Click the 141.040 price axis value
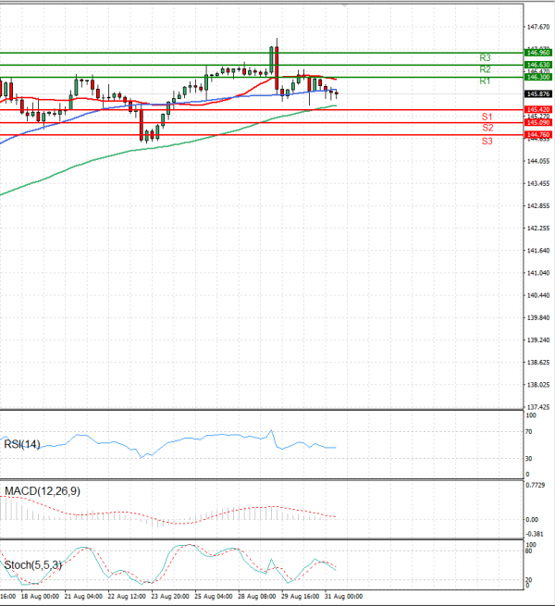 pos(538,273)
